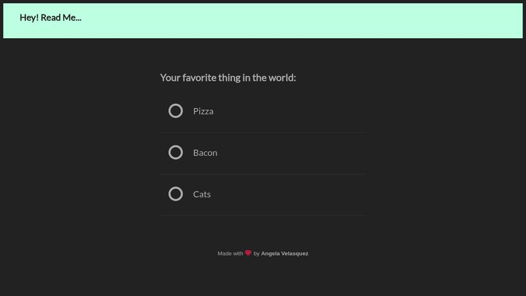Click the "Hey! Read Me..." banner text
526x296 pixels.
click(51, 18)
